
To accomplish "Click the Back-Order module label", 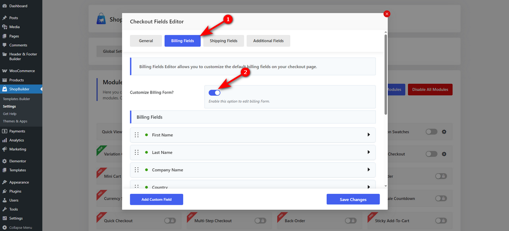I will tap(295, 220).
